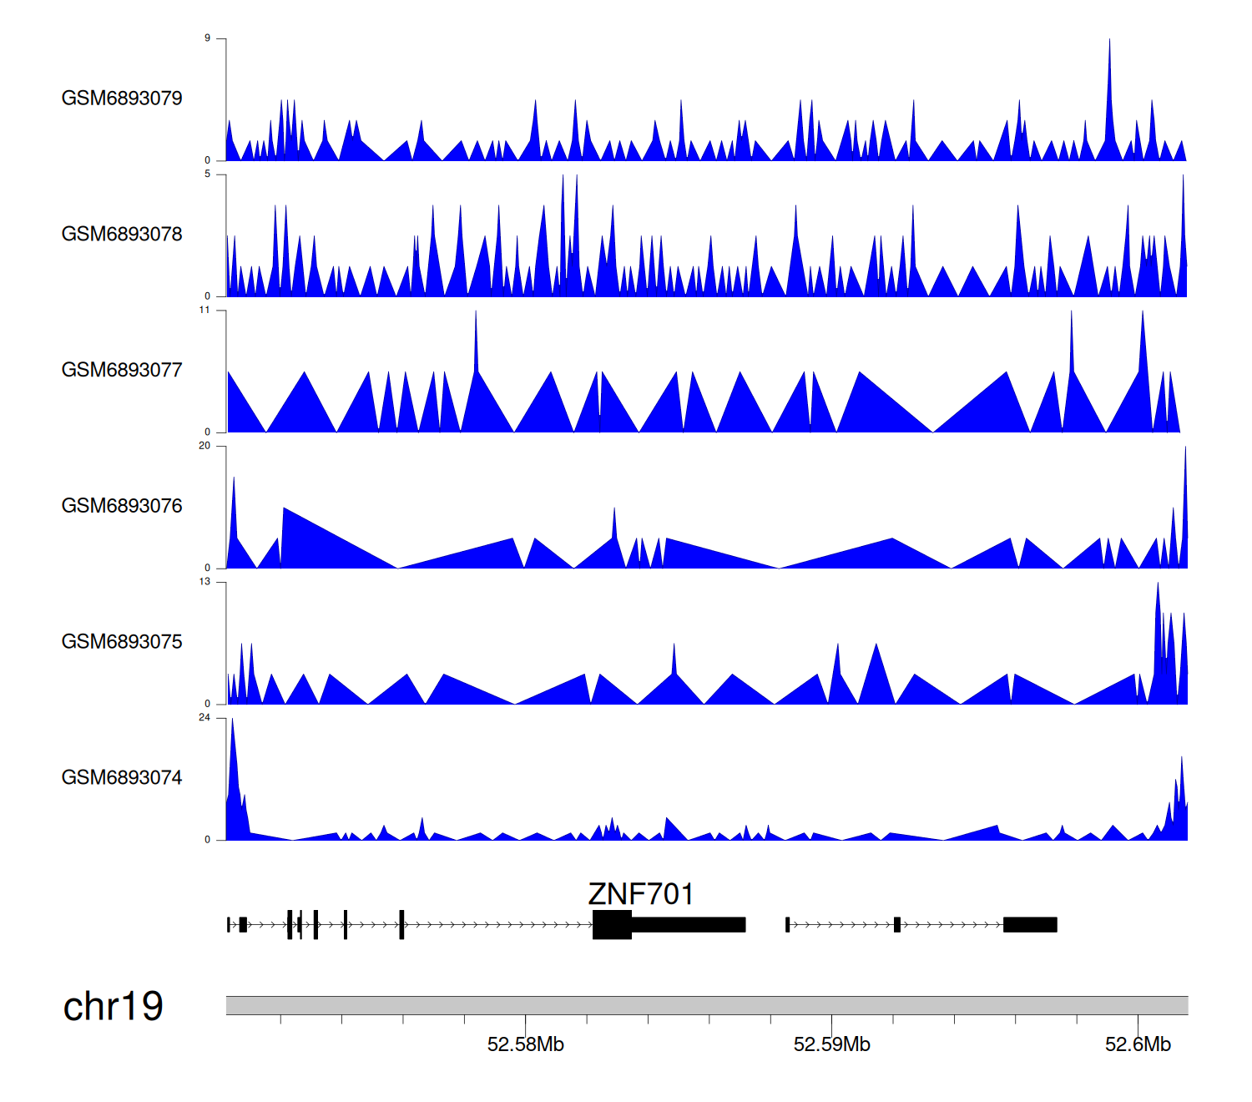The image size is (1252, 1102).
Task: Click the GSM6893075 track label
Action: [122, 642]
